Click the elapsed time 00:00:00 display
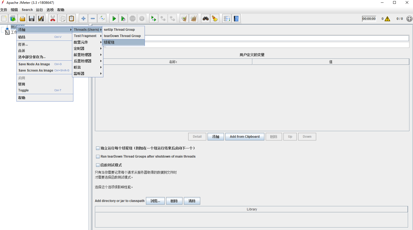Viewport: 413px width, 230px height. (369, 18)
